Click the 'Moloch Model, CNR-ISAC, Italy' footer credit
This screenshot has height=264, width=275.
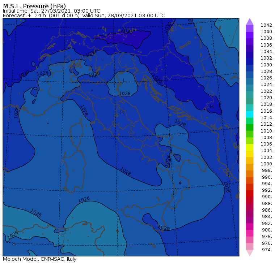[x=40, y=259]
